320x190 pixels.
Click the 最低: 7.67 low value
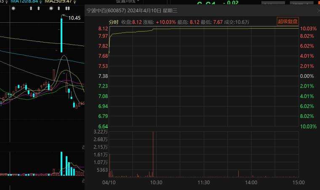coord(212,22)
